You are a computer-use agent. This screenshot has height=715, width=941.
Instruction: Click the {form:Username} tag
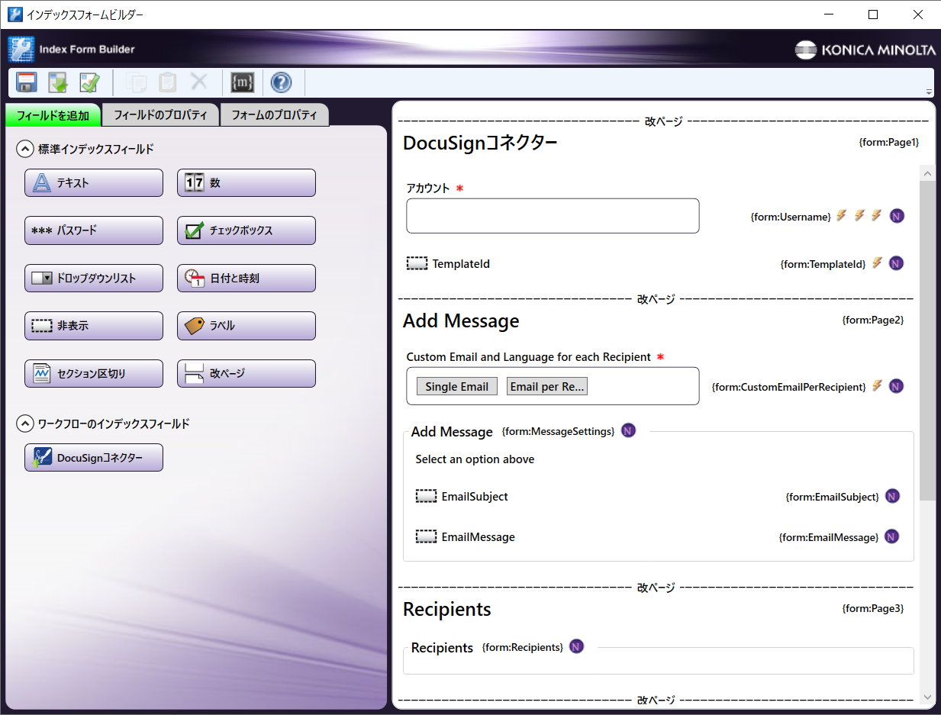(x=791, y=217)
